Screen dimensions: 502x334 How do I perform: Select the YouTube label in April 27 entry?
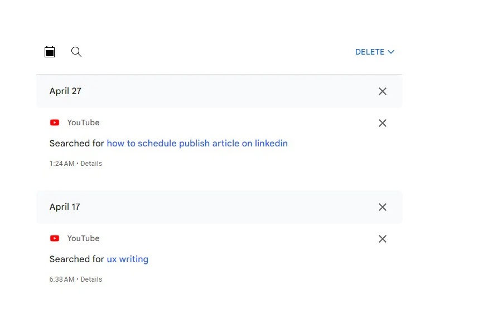83,122
